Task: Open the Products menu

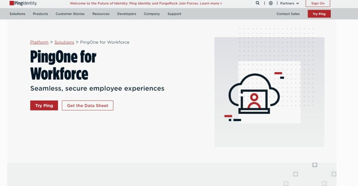Action: tap(41, 14)
